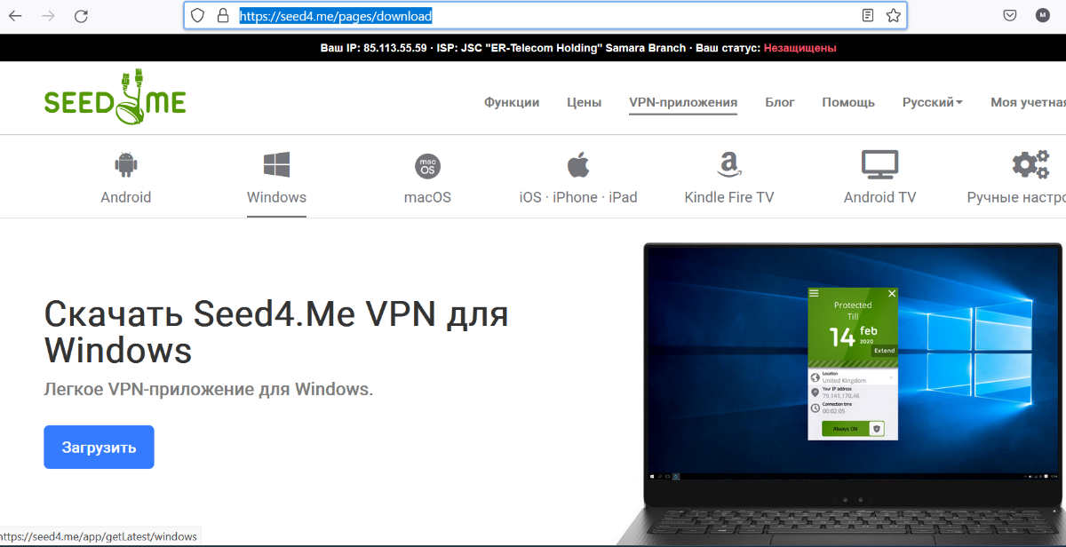Open the Функции menu item
1066x547 pixels.
coord(512,102)
